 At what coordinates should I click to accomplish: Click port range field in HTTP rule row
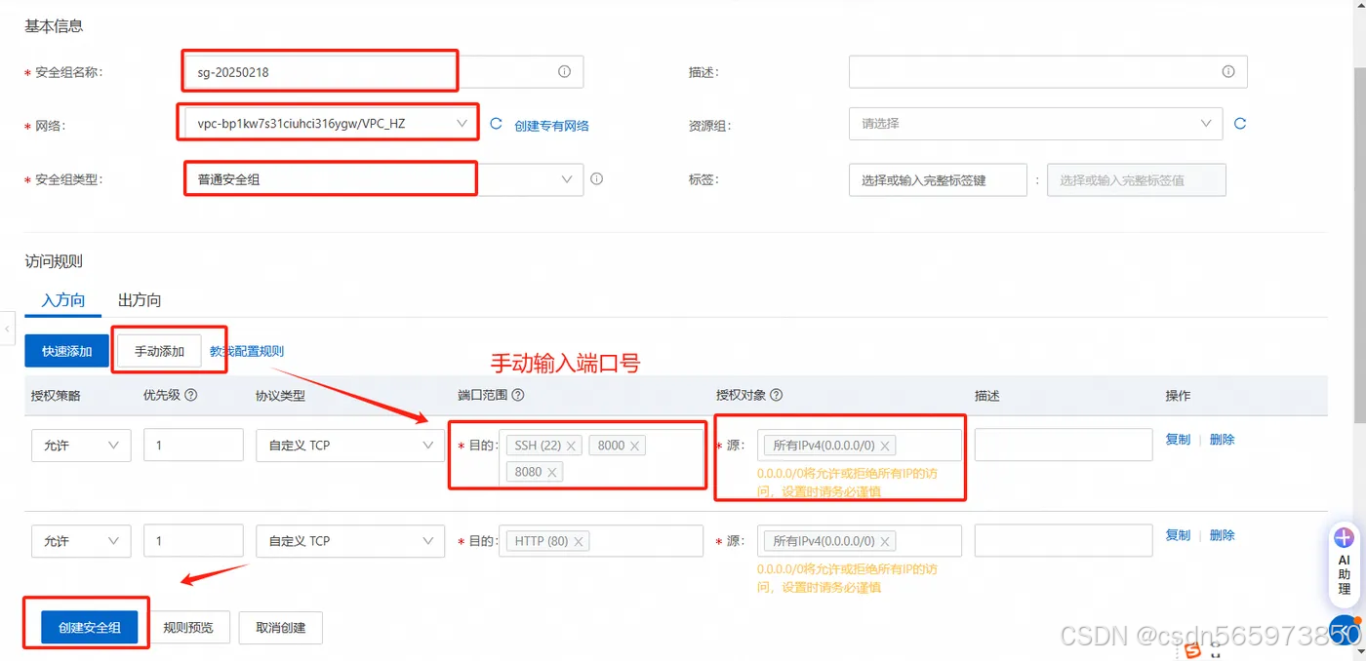pyautogui.click(x=601, y=541)
